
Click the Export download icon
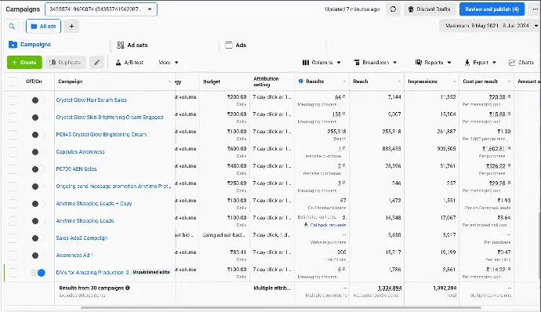(x=467, y=63)
